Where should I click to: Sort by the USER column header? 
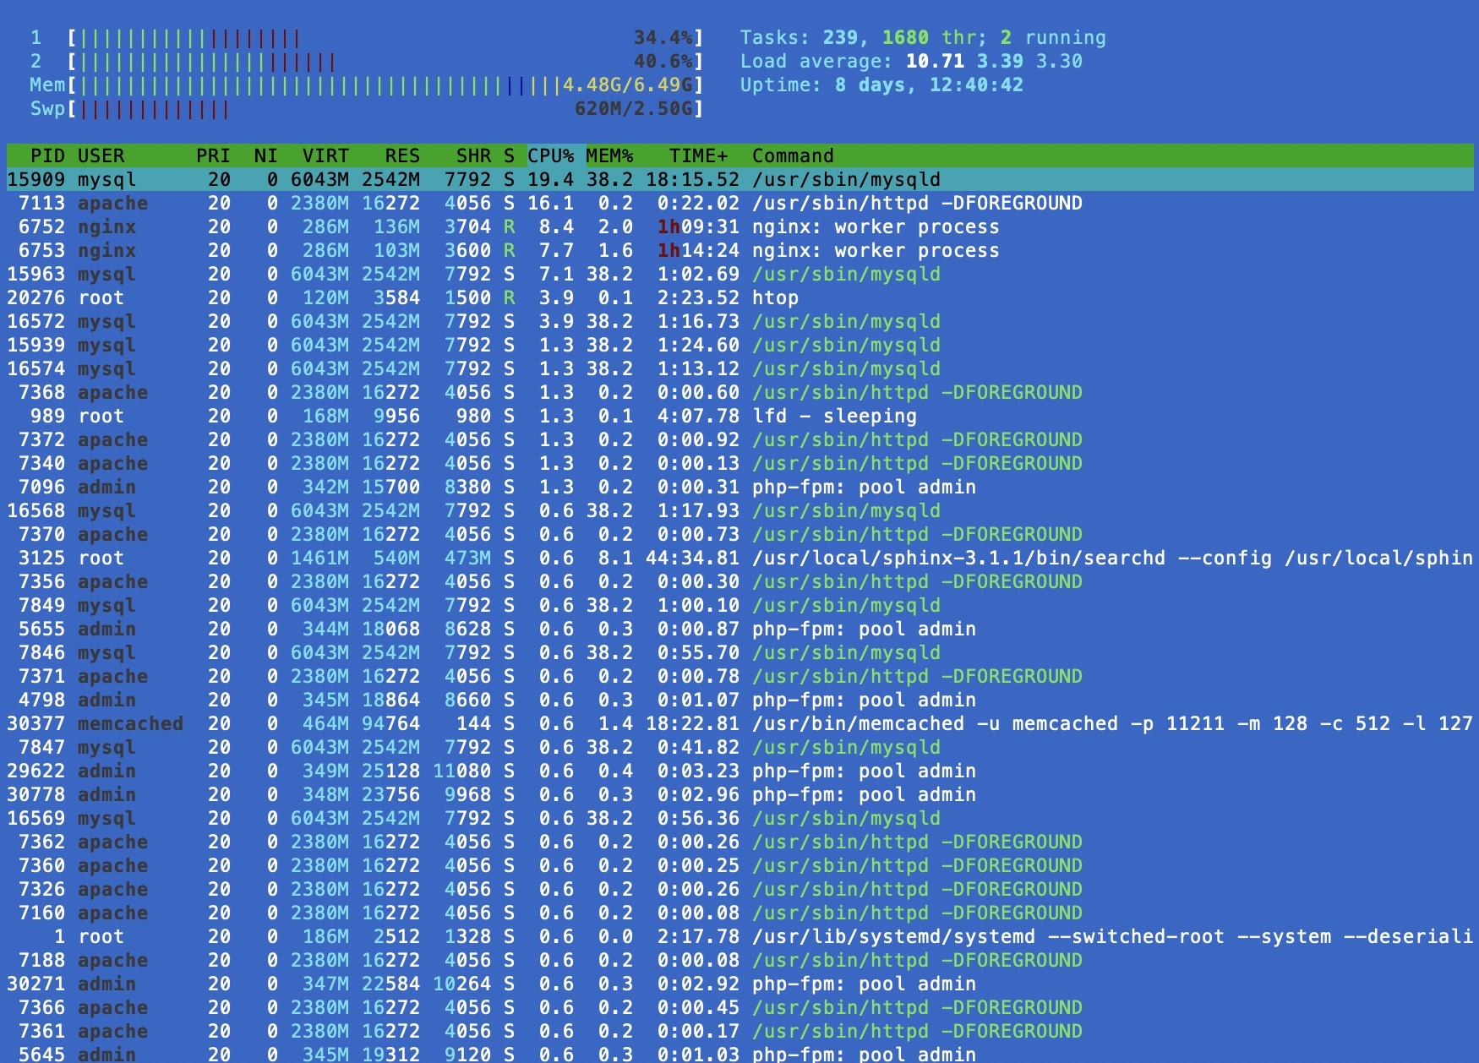(101, 155)
